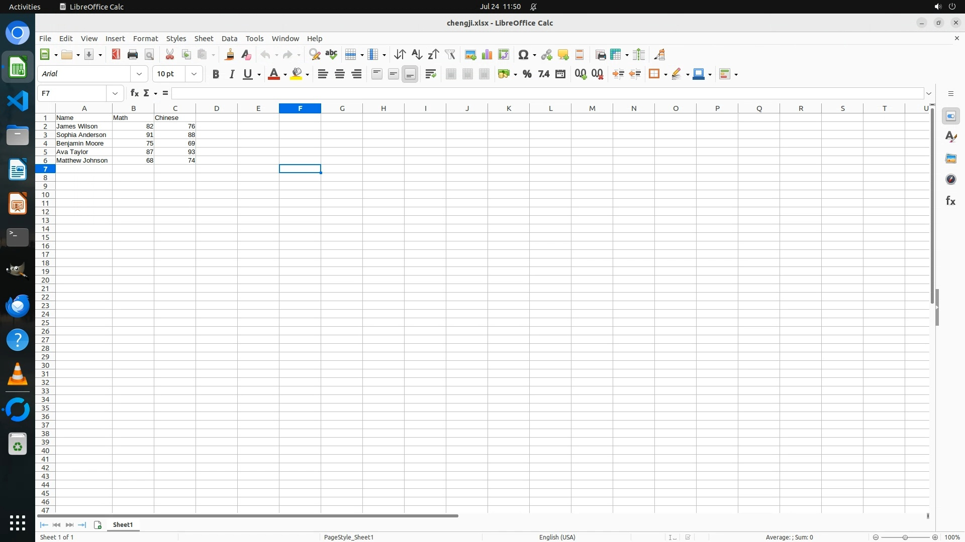Click the Clone Formatting paintbrush icon
The image size is (965, 542).
pos(229,55)
